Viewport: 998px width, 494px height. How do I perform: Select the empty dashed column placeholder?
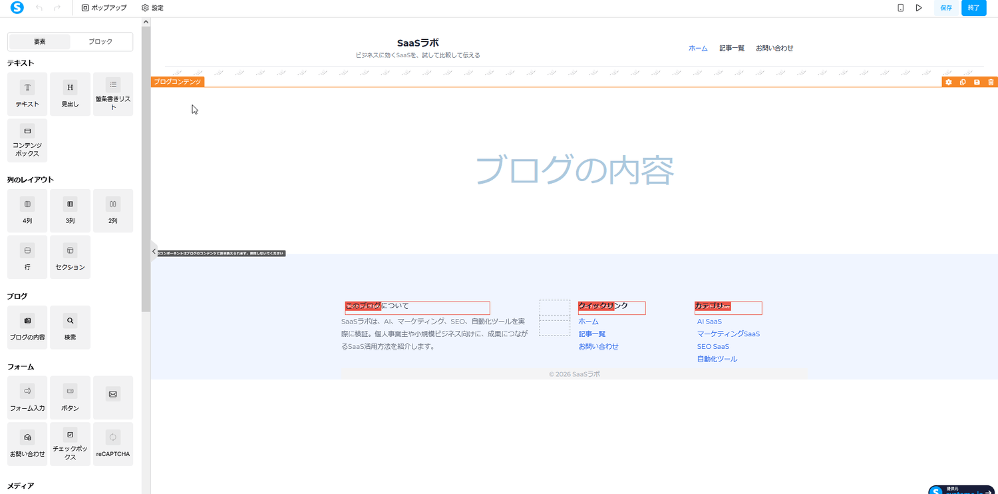555,318
